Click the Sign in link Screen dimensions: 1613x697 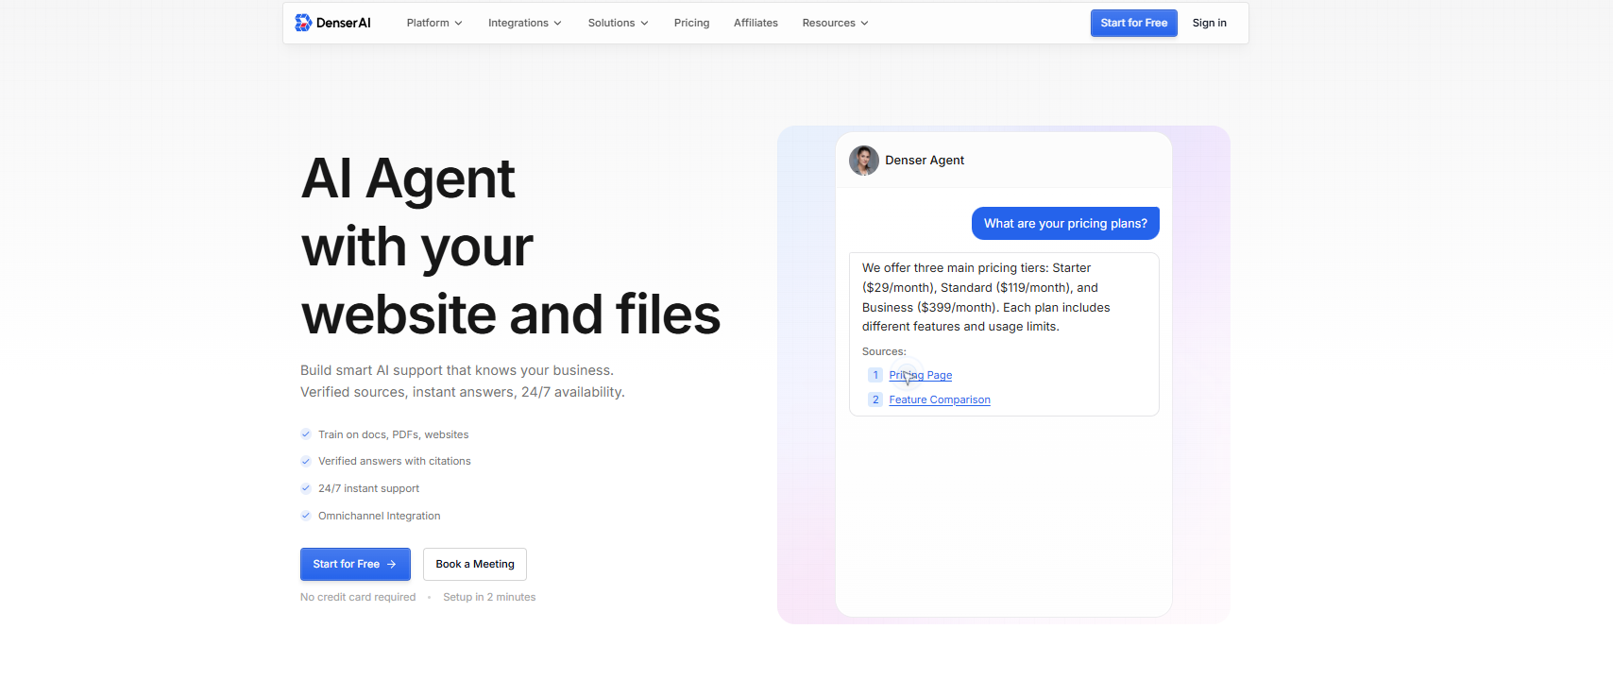(x=1209, y=23)
